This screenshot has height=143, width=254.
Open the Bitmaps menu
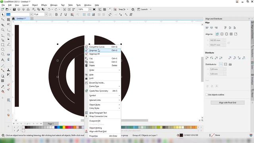[x=54, y=5]
